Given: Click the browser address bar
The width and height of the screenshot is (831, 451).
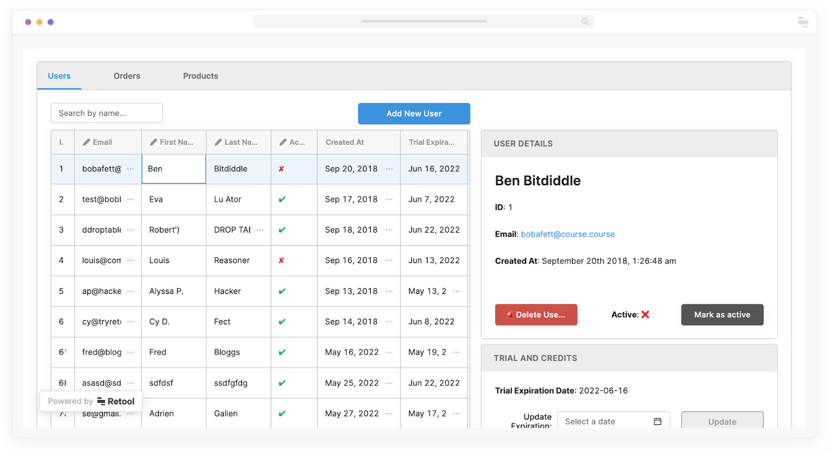Looking at the screenshot, I should click(424, 21).
